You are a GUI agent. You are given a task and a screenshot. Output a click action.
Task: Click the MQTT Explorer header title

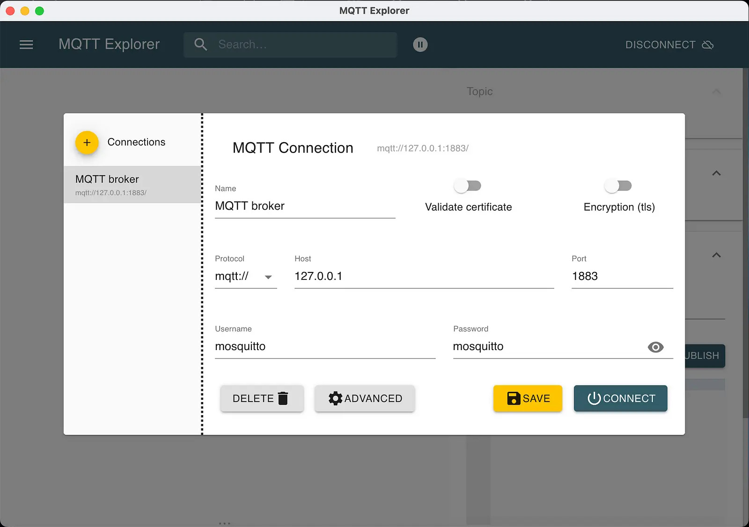pyautogui.click(x=109, y=44)
